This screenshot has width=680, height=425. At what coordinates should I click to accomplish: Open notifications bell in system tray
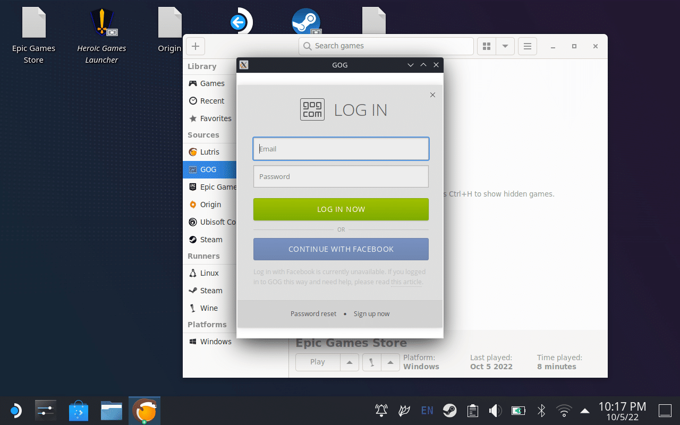[381, 410]
